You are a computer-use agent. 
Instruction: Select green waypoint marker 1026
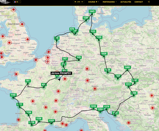coord(104,54)
